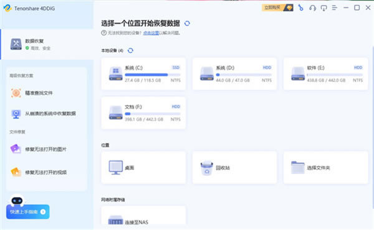Open the feedback message icon

tap(324, 8)
